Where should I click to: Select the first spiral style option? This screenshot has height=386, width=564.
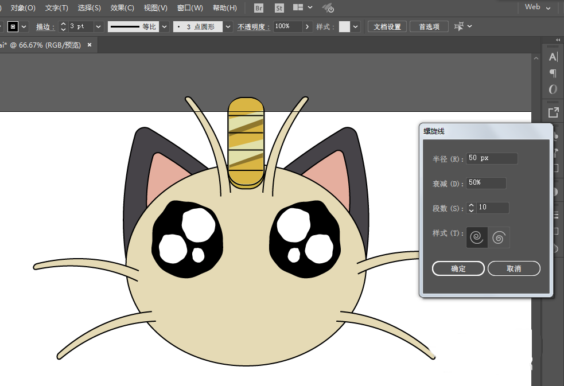coord(477,237)
